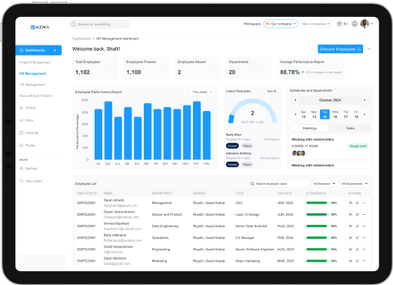
Task: Click the Onboard Employees button
Action: tap(340, 49)
